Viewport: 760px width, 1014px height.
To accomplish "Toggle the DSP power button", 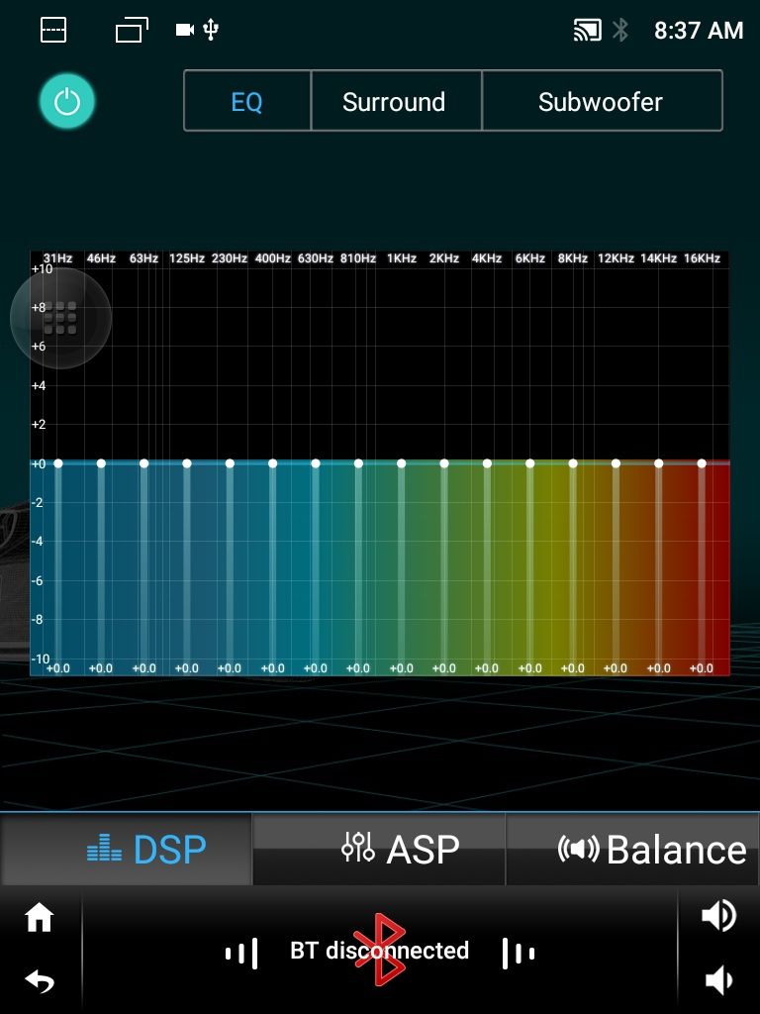I will (x=66, y=102).
